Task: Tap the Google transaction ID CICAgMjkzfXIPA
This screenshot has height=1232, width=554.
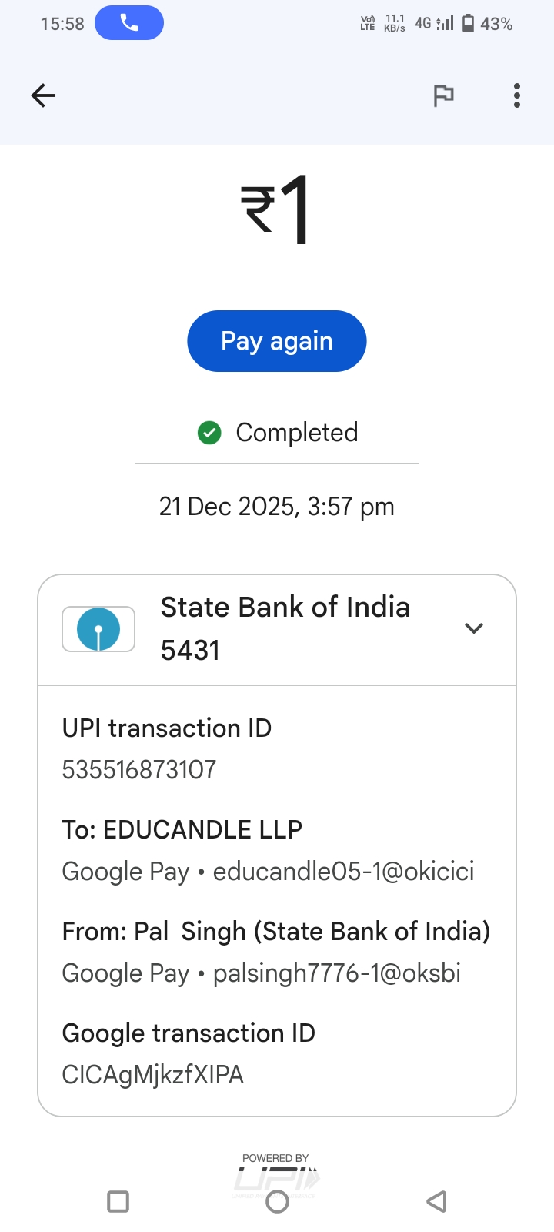Action: [x=152, y=1074]
